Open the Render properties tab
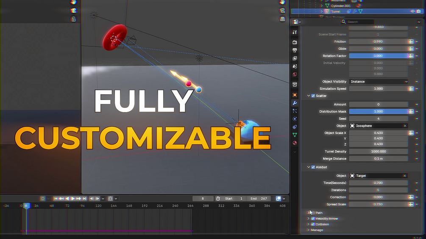 click(x=295, y=42)
